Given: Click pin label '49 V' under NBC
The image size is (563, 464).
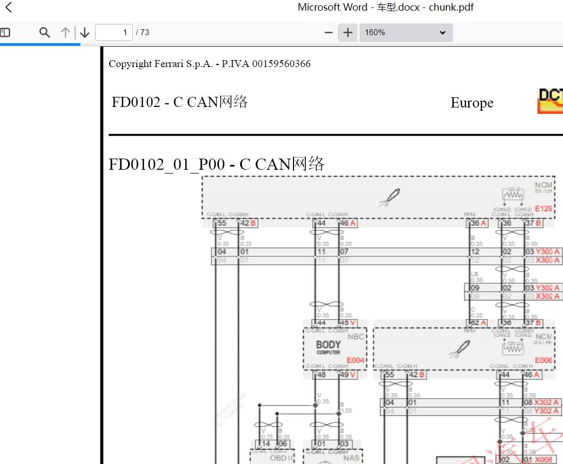Looking at the screenshot, I should coord(348,375).
